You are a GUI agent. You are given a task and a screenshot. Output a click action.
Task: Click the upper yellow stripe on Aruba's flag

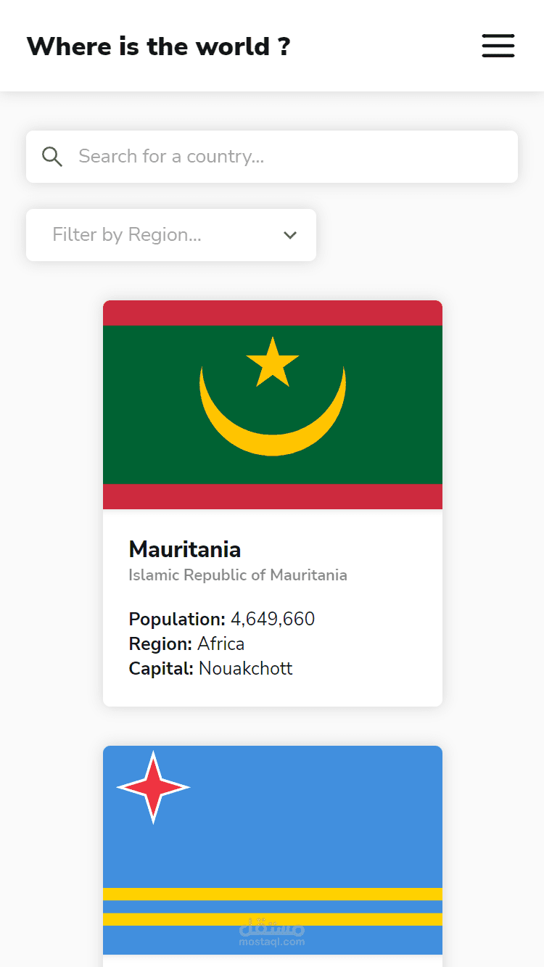click(x=272, y=894)
